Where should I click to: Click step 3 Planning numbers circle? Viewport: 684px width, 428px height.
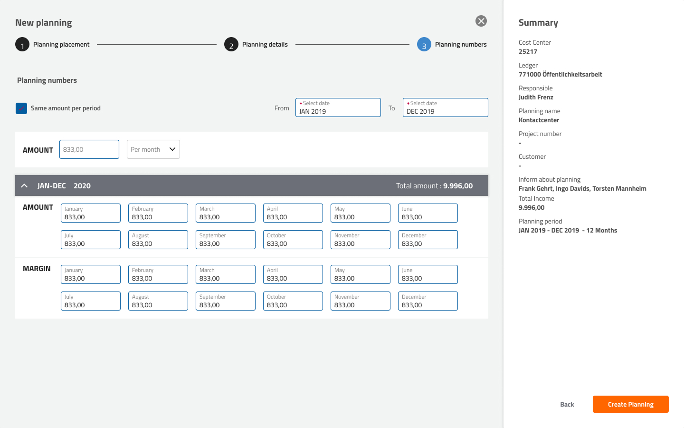click(424, 45)
